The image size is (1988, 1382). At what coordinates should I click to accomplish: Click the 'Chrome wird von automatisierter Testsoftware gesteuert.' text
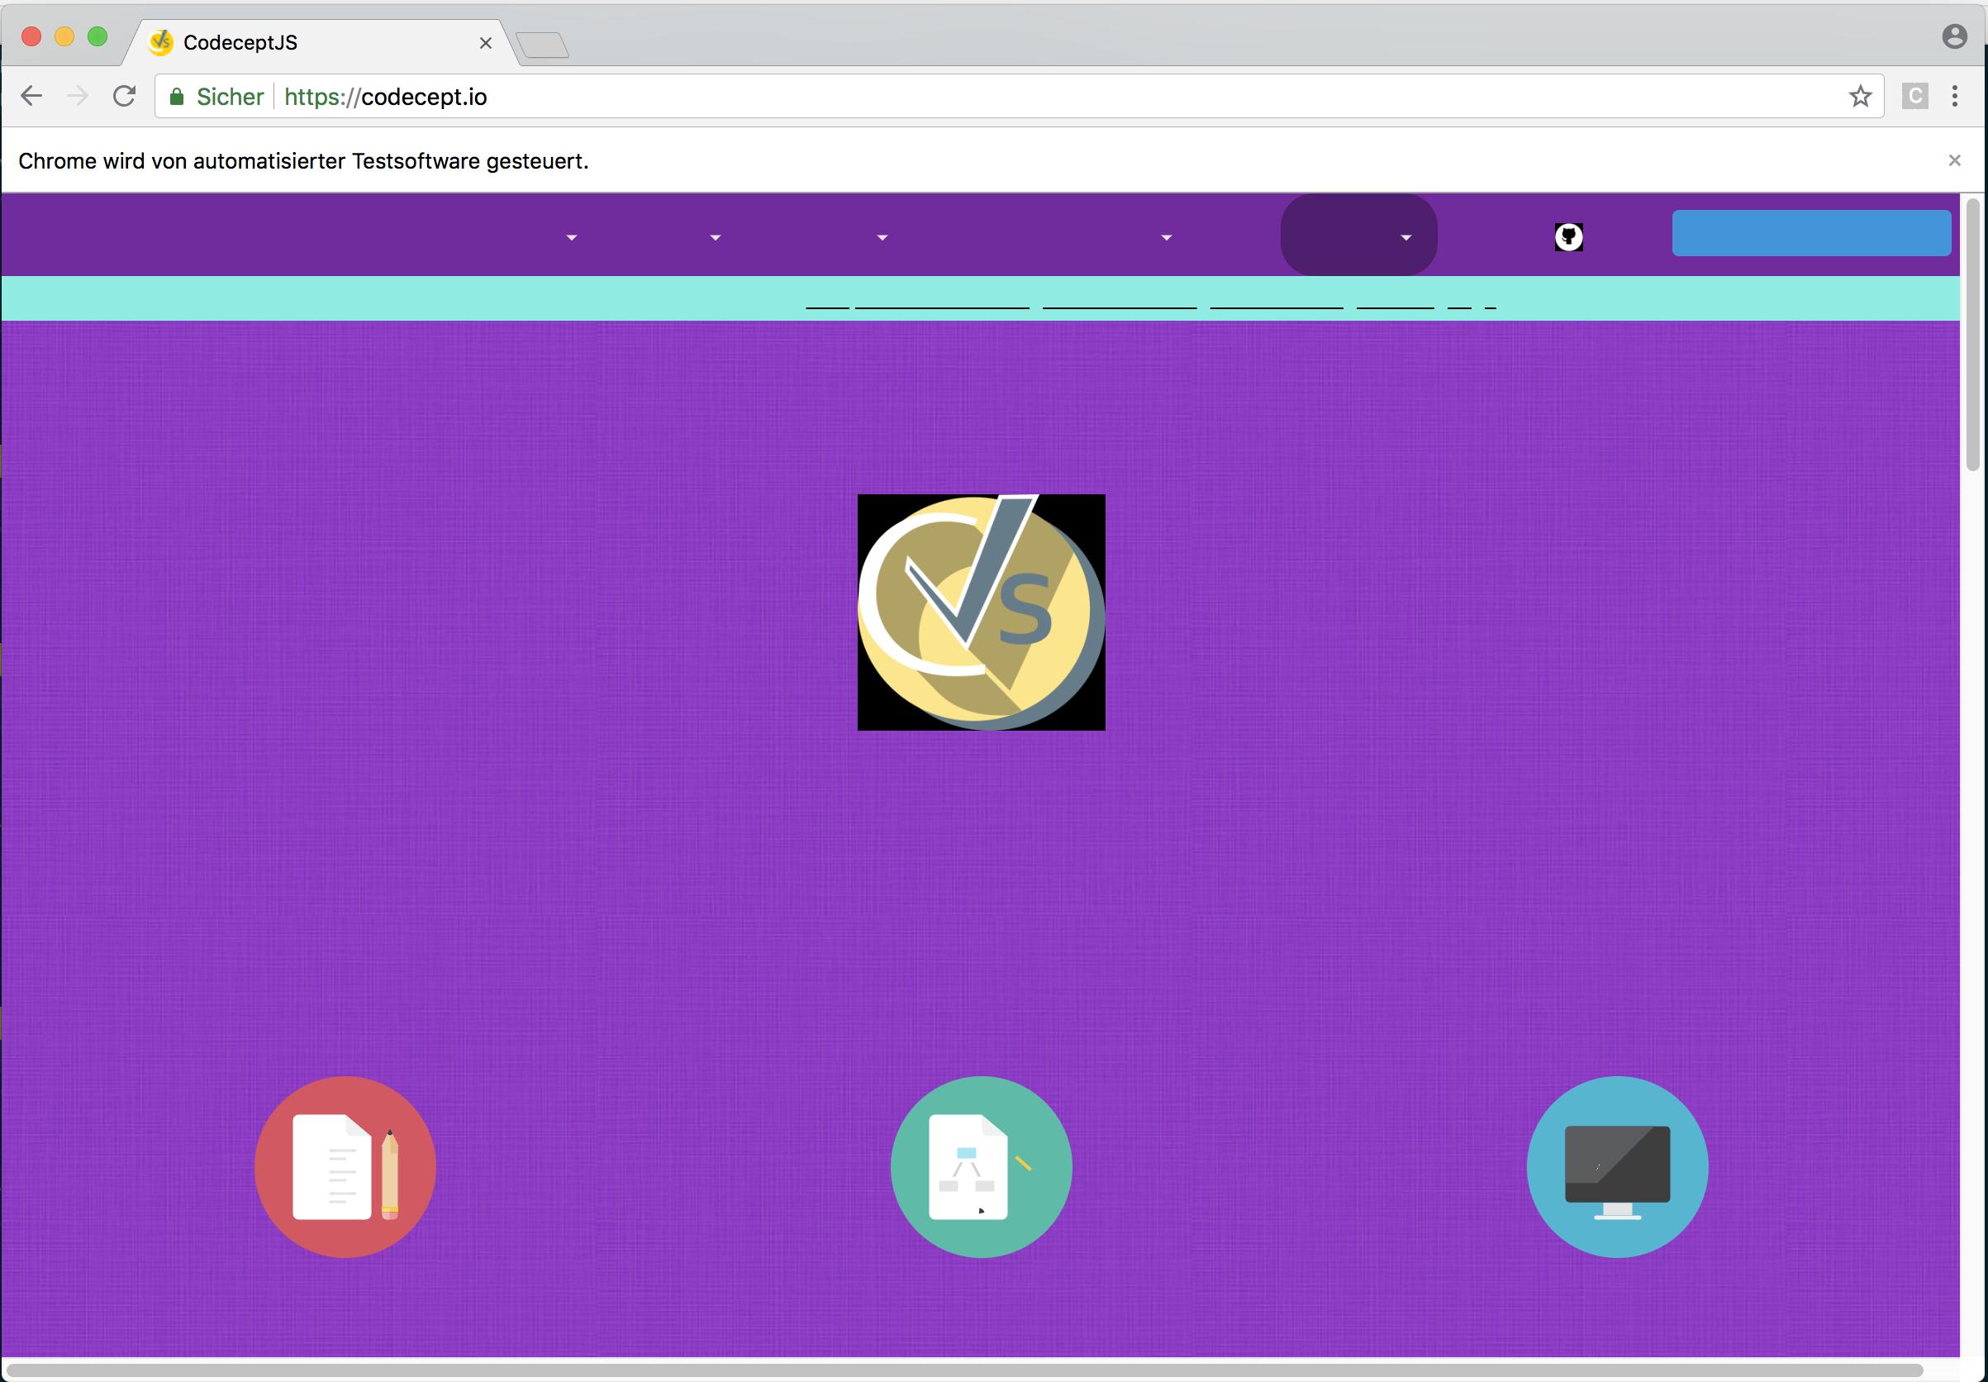tap(304, 161)
